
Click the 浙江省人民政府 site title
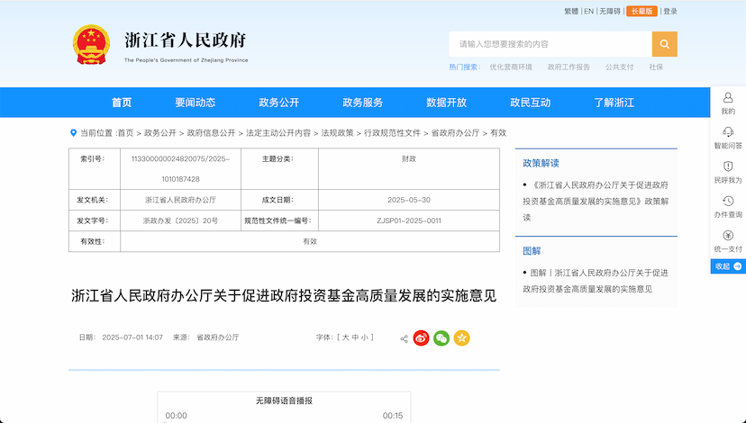click(186, 40)
